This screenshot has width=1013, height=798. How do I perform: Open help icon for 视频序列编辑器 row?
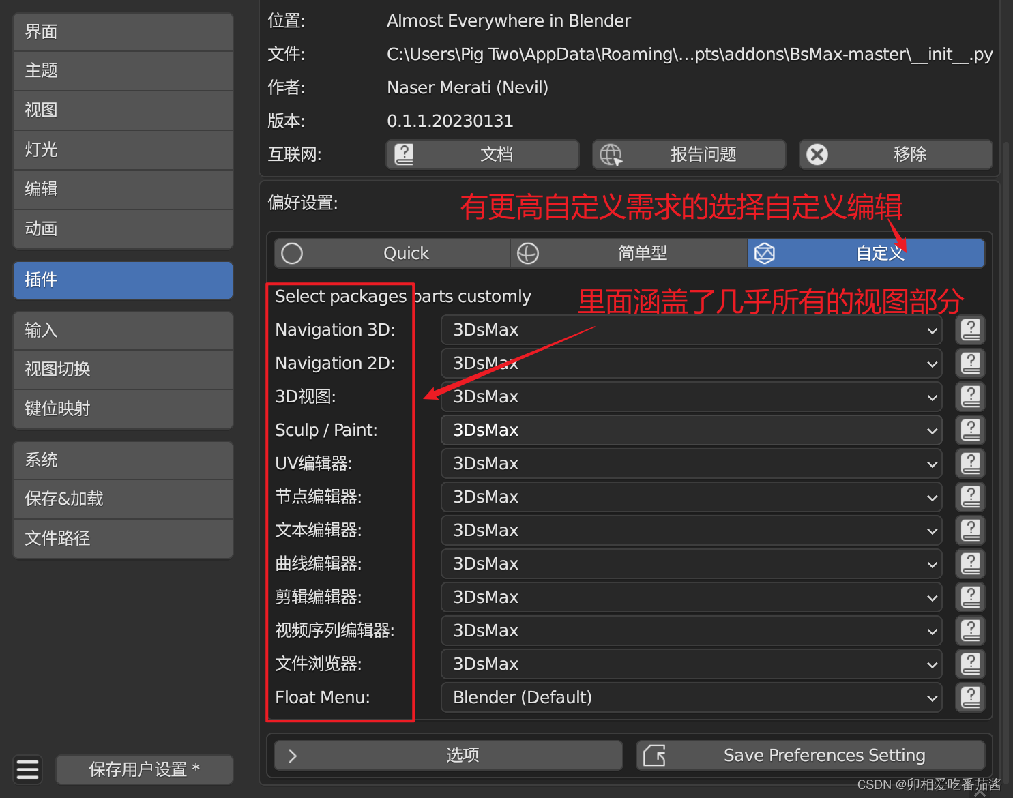[970, 630]
